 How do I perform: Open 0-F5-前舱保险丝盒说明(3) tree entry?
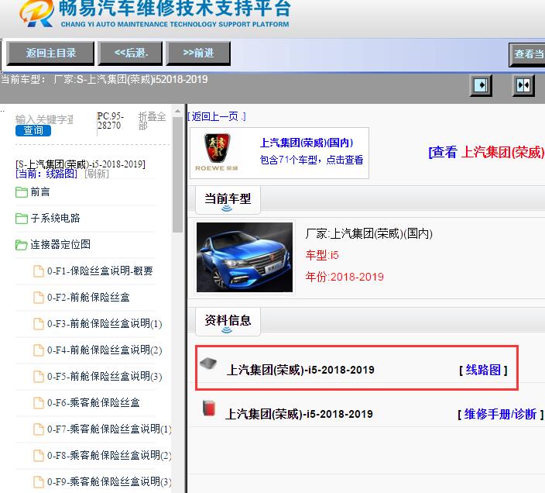[105, 376]
